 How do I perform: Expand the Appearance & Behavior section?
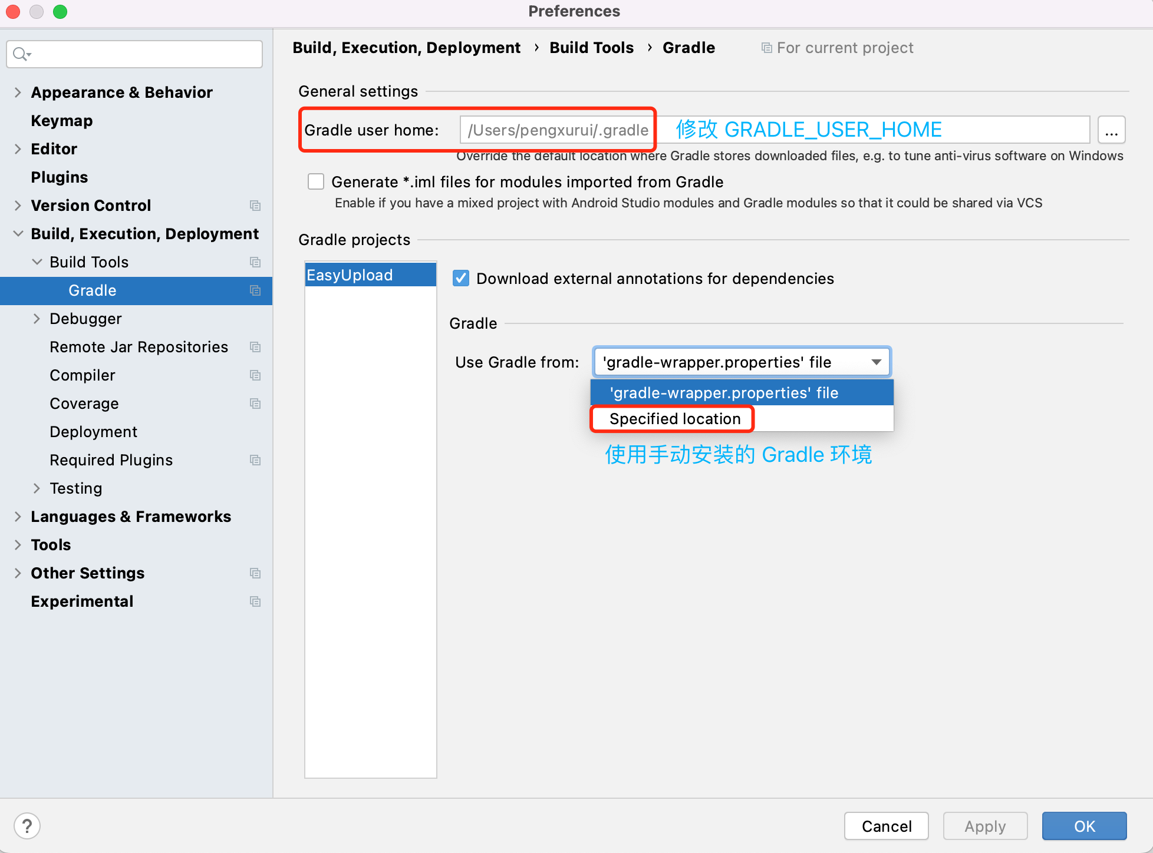(18, 92)
